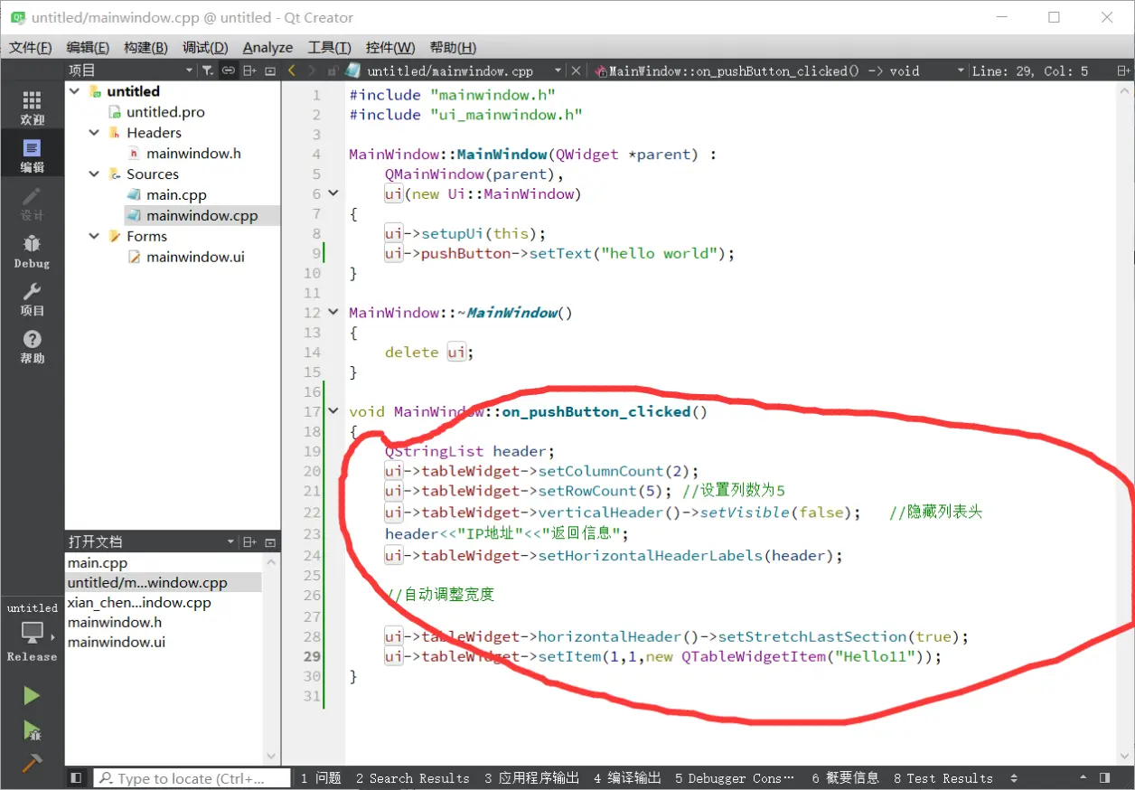The width and height of the screenshot is (1135, 790).
Task: Select mainwindow.h in Headers
Action: 193,154
